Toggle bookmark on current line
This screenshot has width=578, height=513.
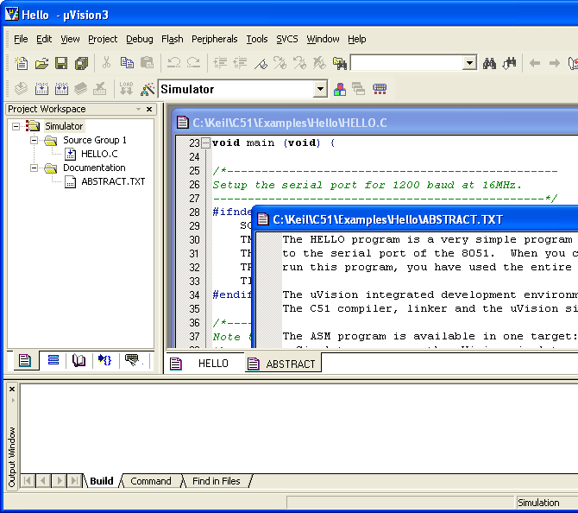click(x=261, y=64)
